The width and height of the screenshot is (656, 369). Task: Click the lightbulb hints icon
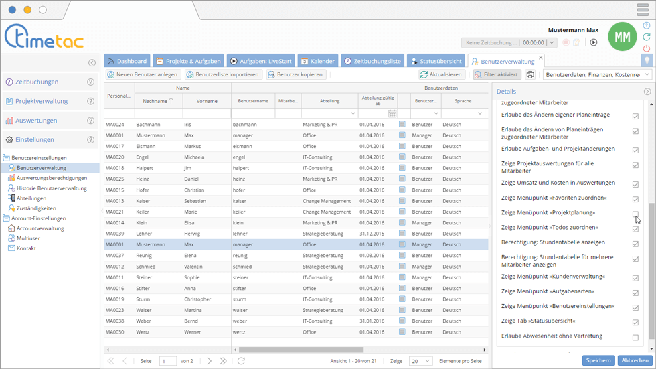point(647,60)
